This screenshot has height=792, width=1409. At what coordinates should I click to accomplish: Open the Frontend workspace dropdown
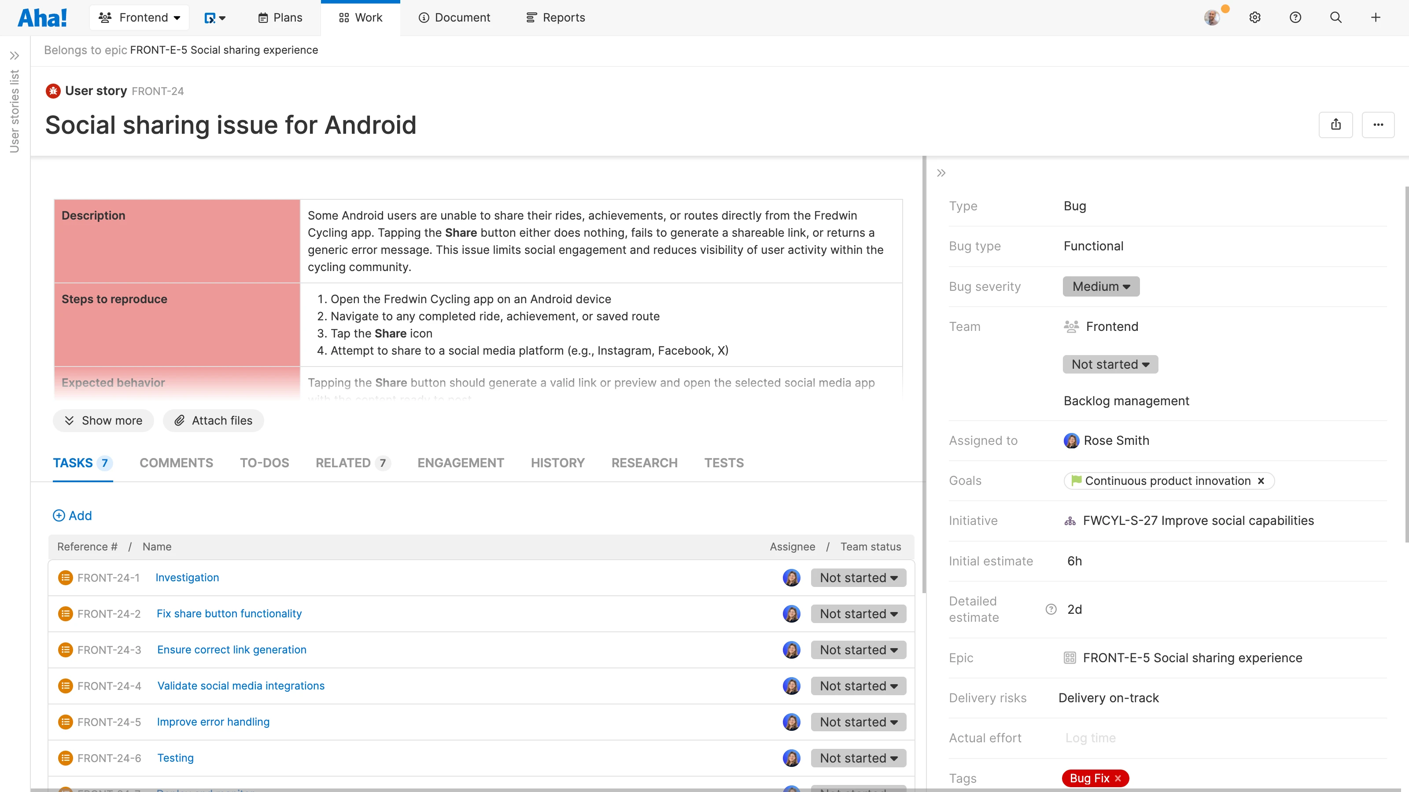(139, 18)
